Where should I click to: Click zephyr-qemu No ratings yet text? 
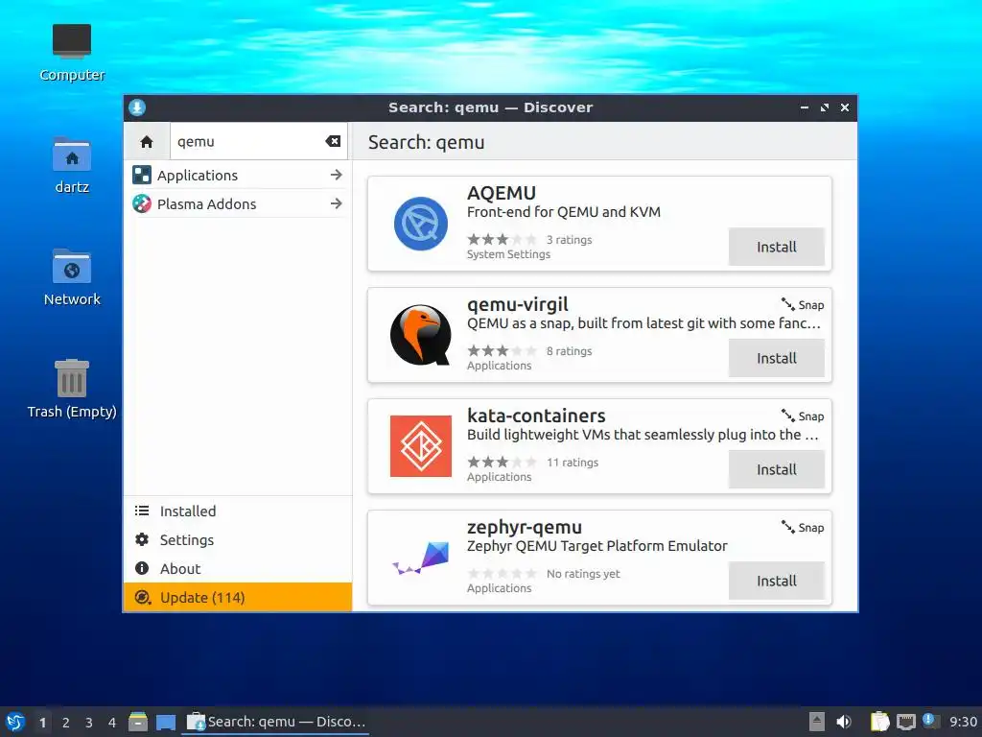[x=583, y=574]
